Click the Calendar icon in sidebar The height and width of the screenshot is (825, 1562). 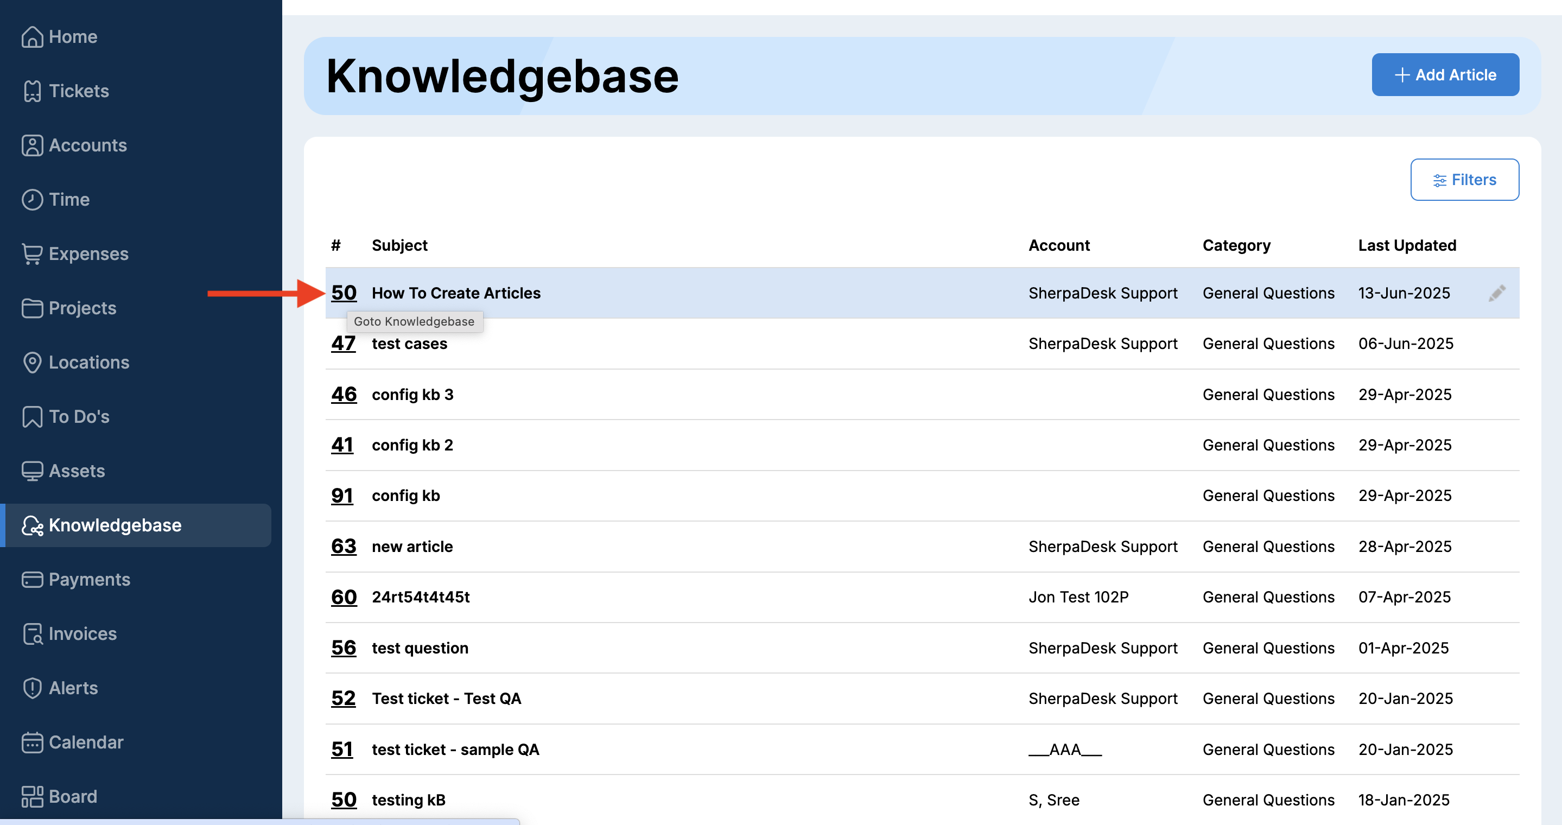32,742
